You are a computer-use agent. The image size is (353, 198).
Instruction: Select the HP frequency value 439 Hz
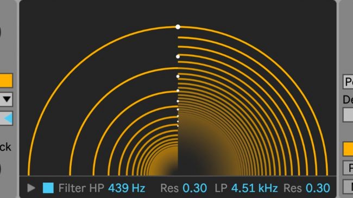[x=127, y=188]
